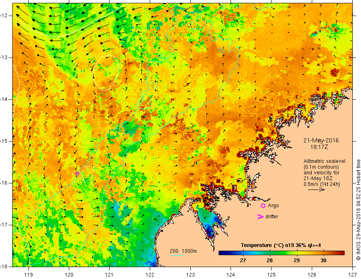Click the color bar tick label 28
The image size is (361, 279).
(270, 261)
